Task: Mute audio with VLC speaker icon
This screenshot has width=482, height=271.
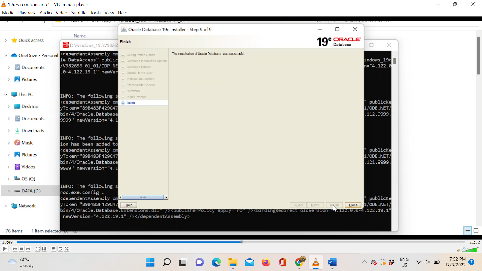Action: pyautogui.click(x=459, y=250)
